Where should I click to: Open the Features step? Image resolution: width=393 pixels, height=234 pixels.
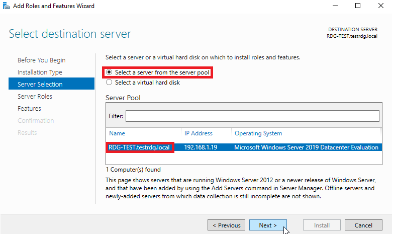pos(29,109)
